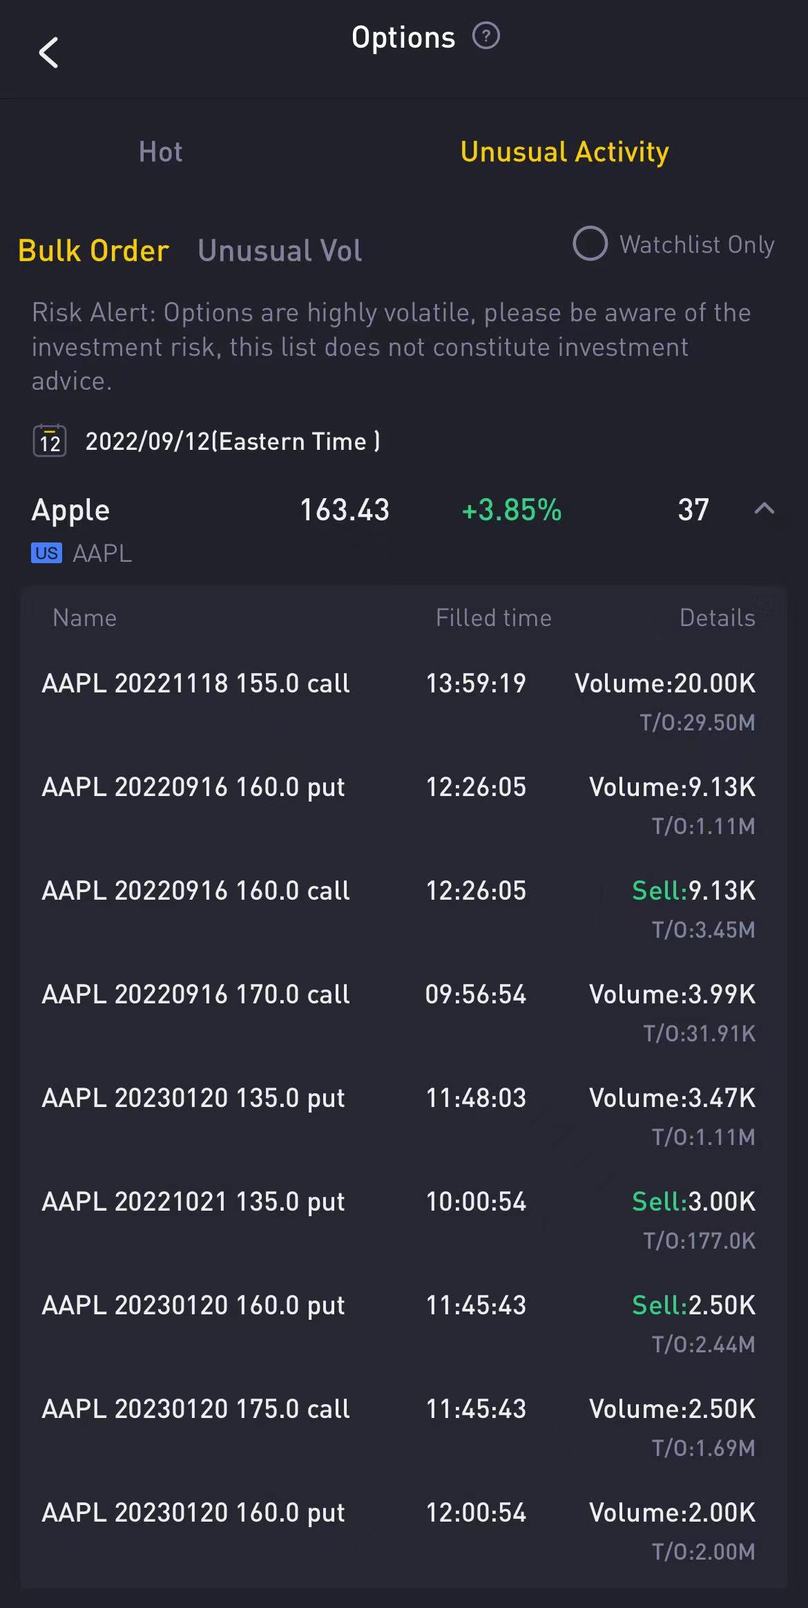Open the Apple AAPL stock quote

[70, 511]
